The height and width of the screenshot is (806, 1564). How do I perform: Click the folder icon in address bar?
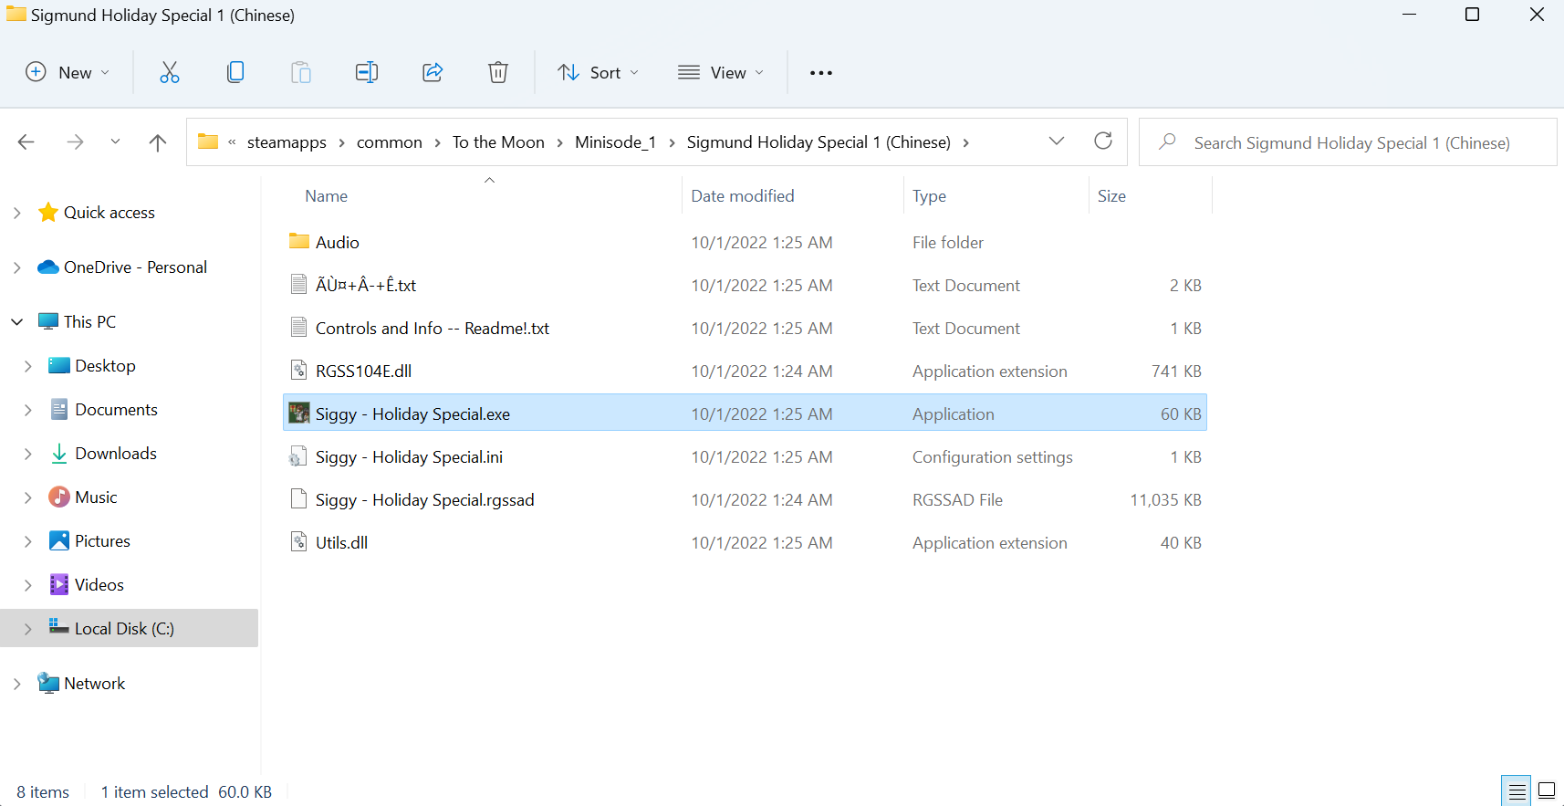208,141
